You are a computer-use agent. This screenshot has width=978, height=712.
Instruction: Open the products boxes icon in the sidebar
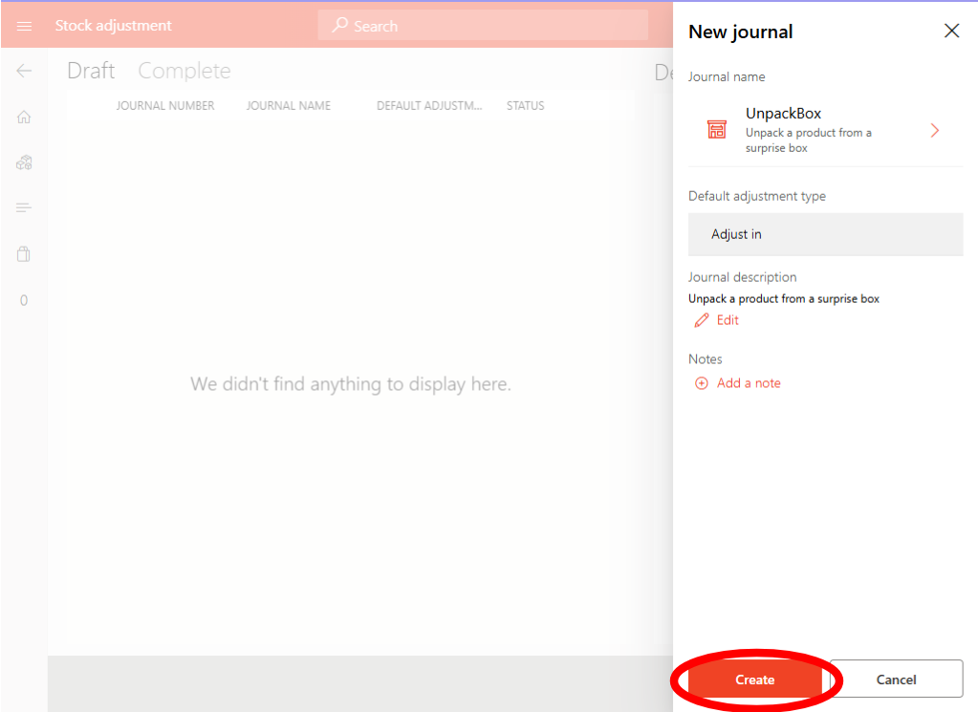(25, 162)
